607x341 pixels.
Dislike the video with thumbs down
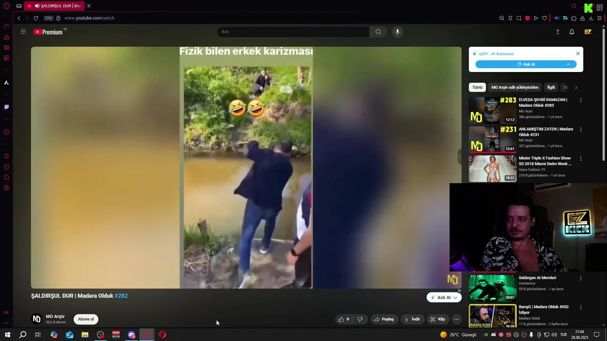pyautogui.click(x=360, y=319)
